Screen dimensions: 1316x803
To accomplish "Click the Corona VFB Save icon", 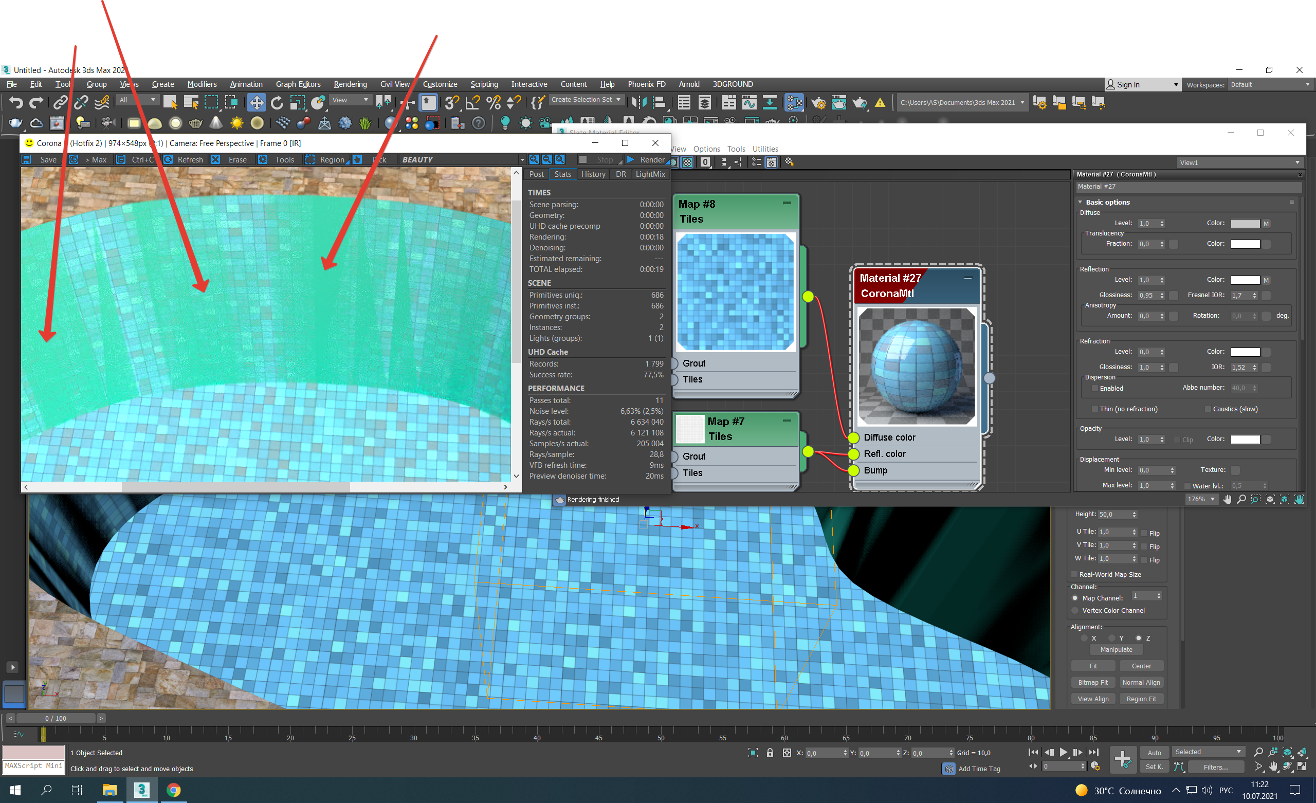I will tap(26, 160).
